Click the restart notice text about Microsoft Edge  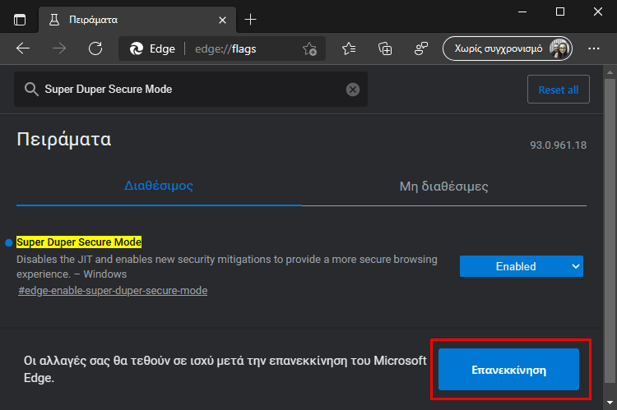tap(225, 369)
